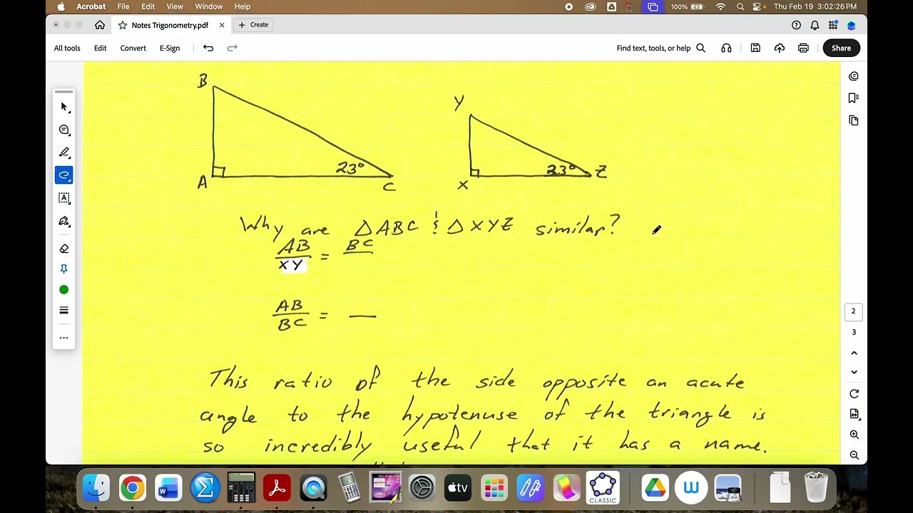
Task: Redo the last action
Action: pyautogui.click(x=232, y=48)
